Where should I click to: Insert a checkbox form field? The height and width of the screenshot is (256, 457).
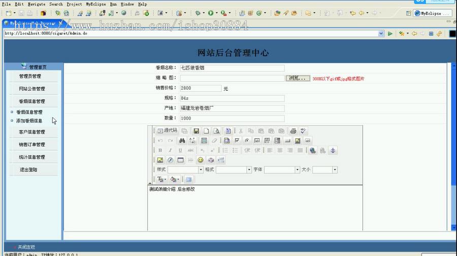pyautogui.click(x=237, y=141)
